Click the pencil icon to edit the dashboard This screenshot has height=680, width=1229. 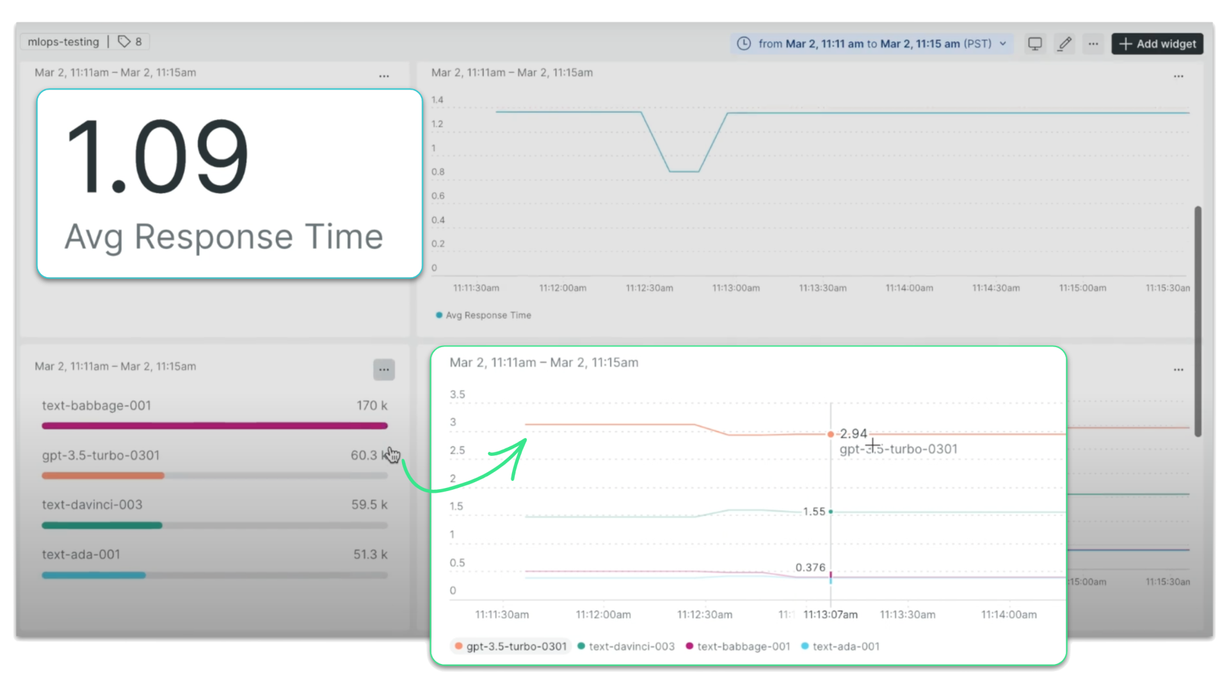click(x=1064, y=44)
